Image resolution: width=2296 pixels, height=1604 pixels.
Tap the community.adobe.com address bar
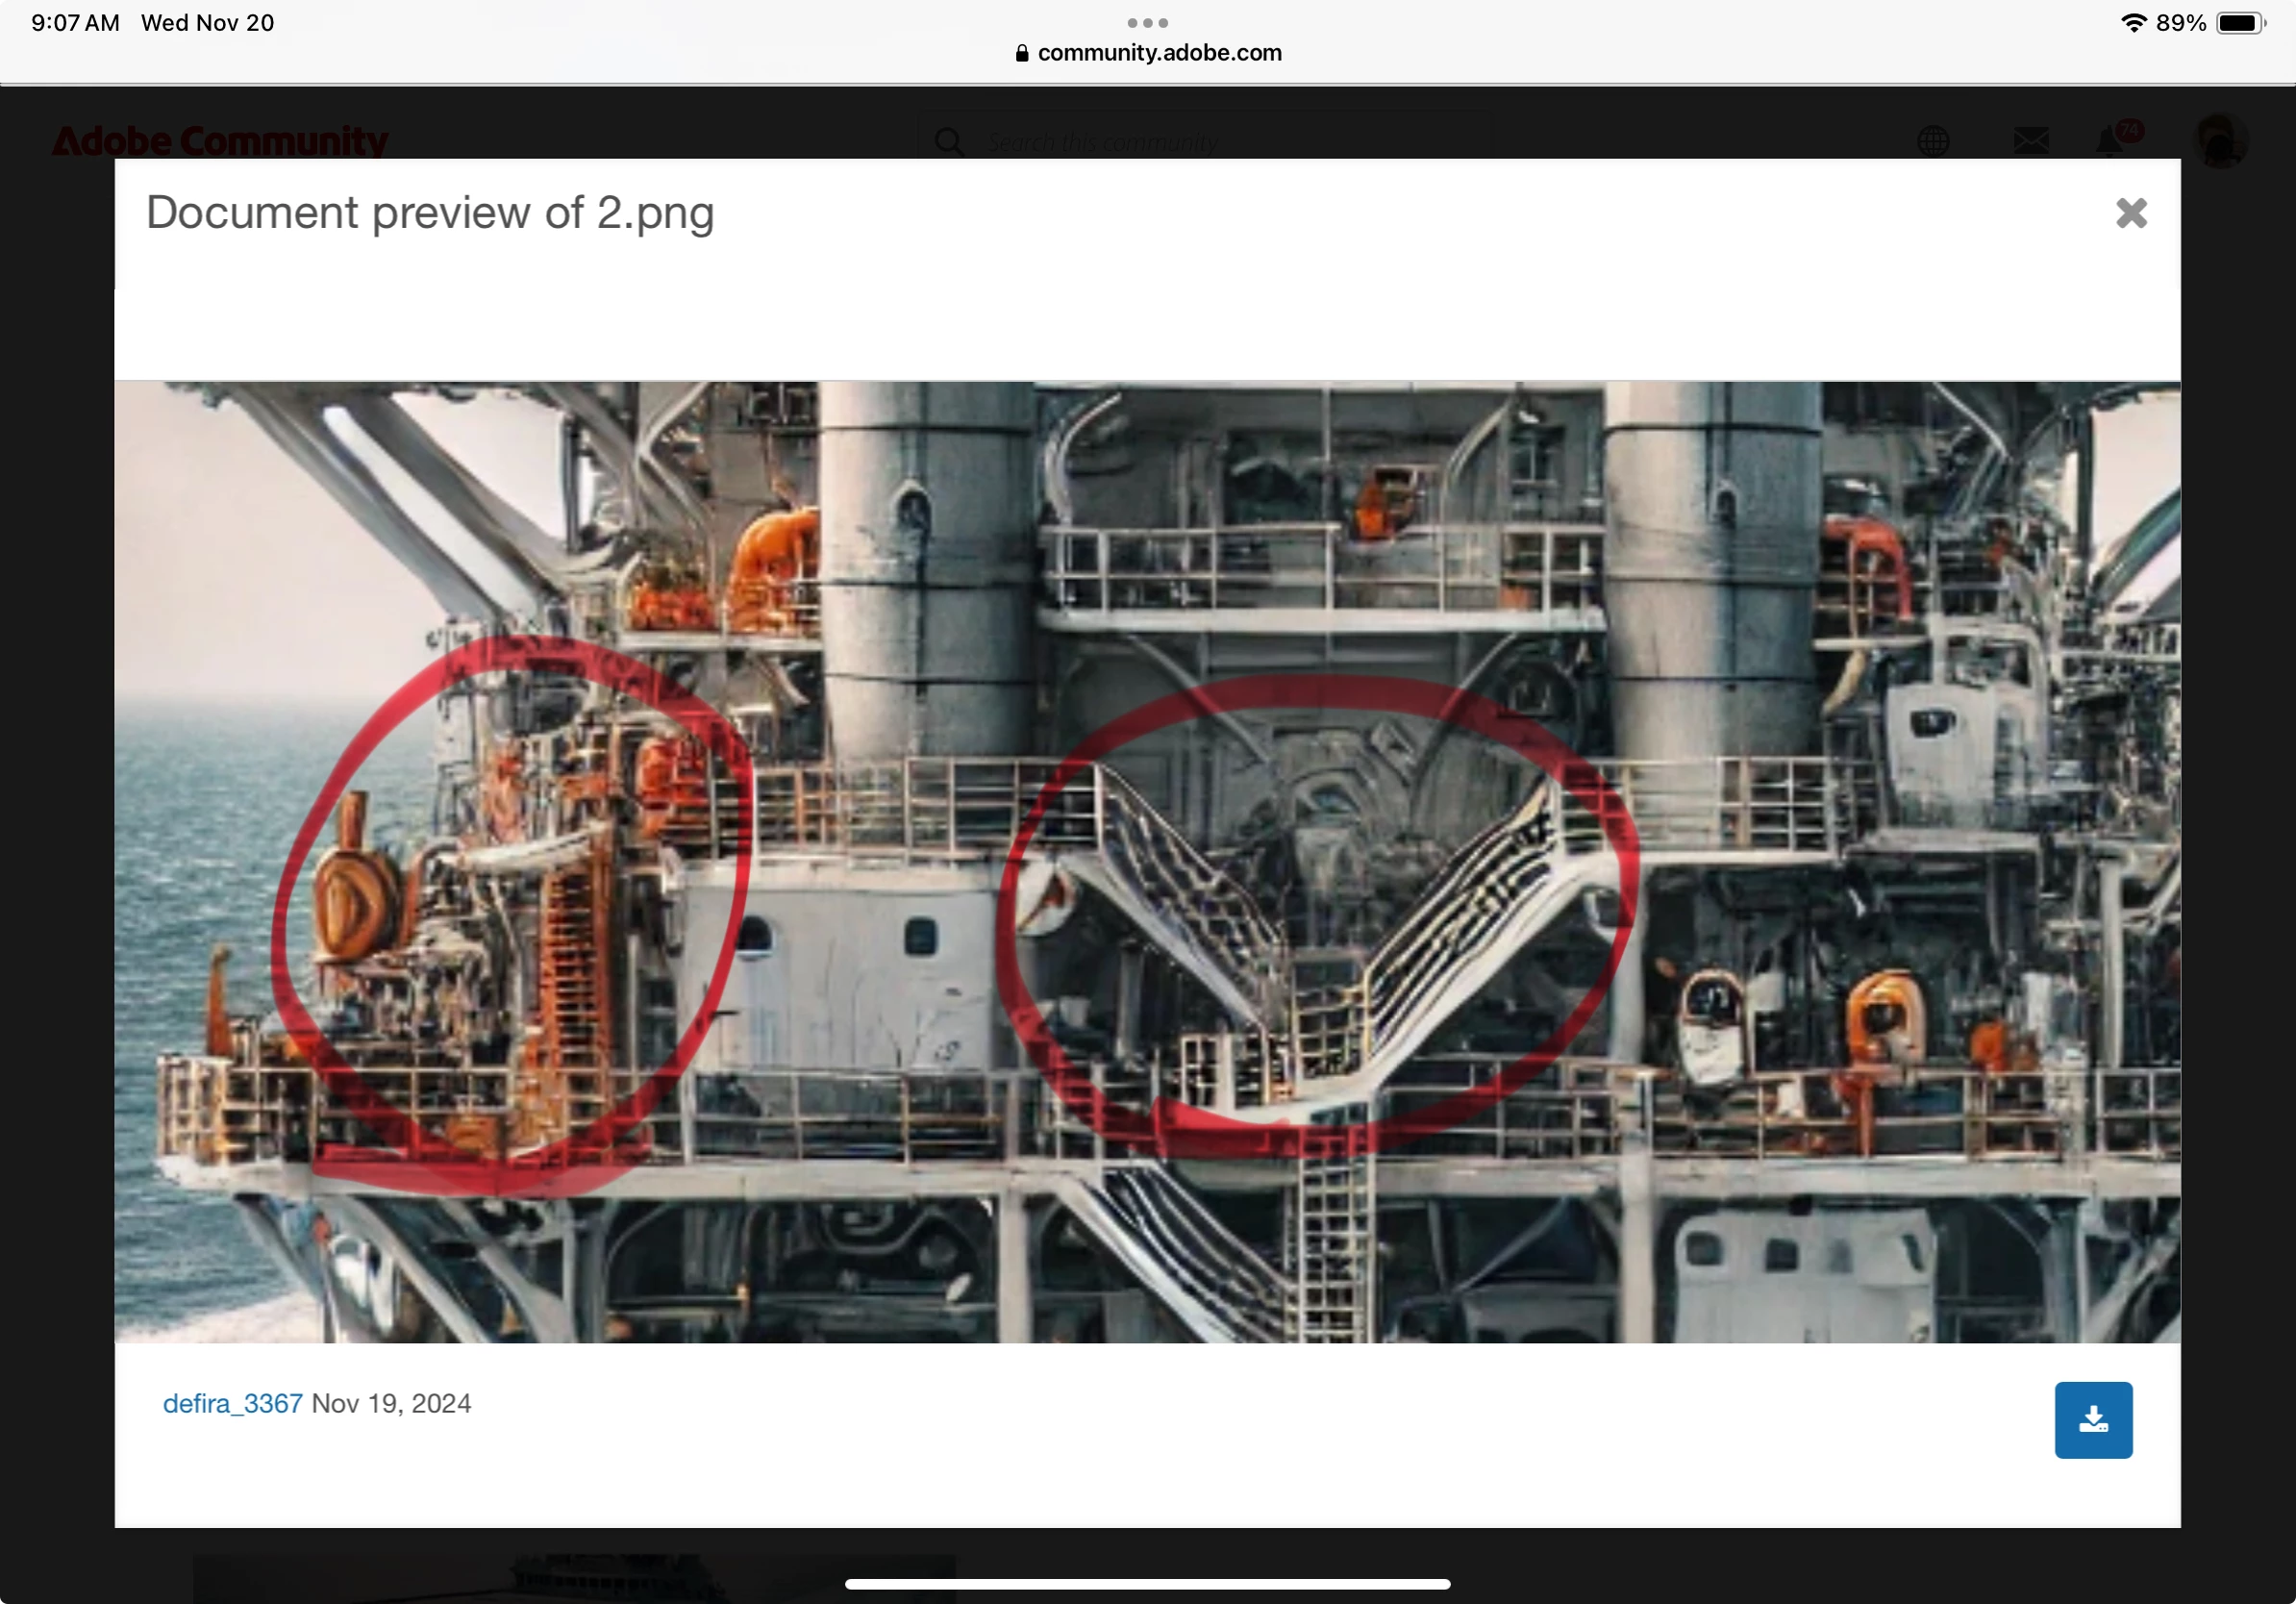click(x=1159, y=53)
